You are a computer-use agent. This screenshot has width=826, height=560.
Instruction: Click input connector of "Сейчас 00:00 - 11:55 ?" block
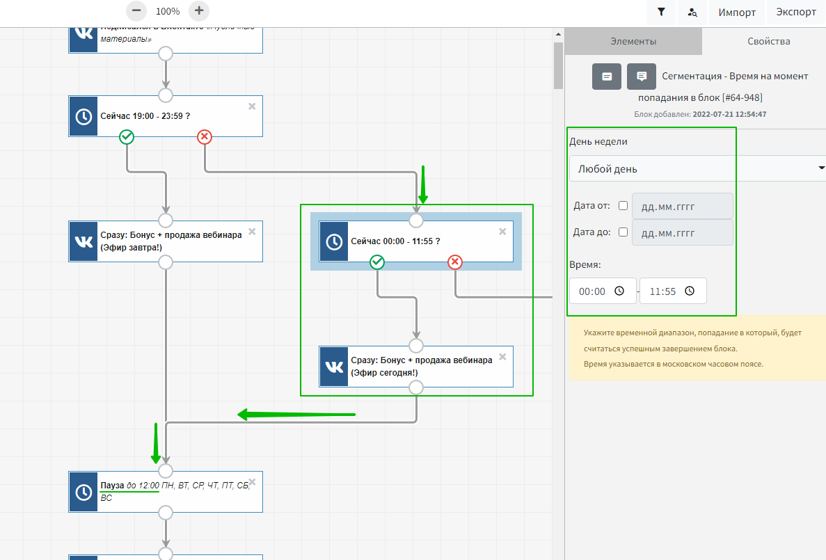click(416, 221)
